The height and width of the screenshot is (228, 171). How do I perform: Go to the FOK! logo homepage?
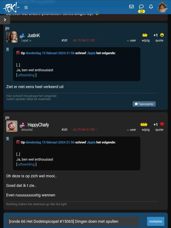coord(11,7)
